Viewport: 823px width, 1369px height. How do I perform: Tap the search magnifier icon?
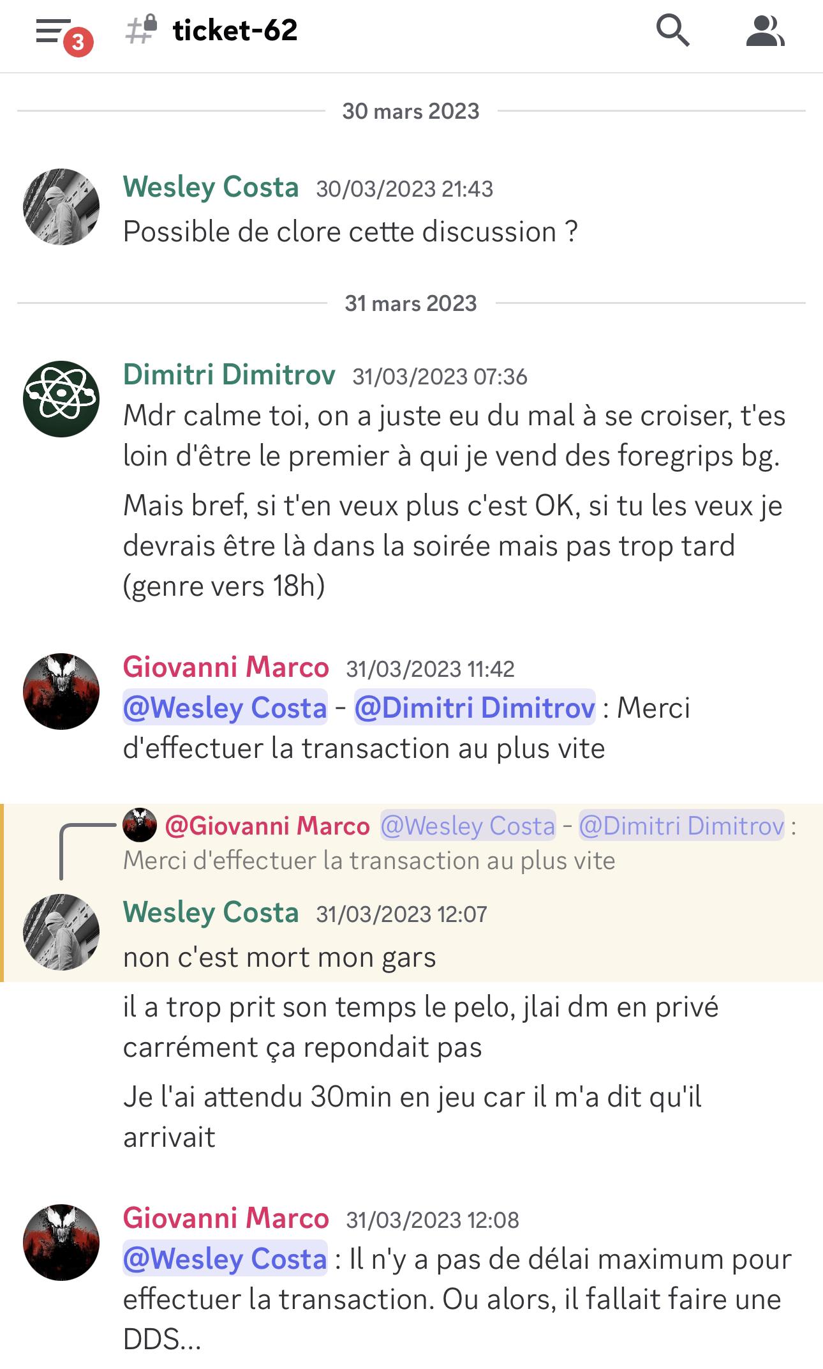[x=673, y=31]
